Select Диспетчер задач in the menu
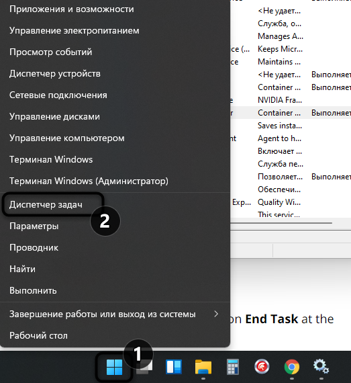The image size is (351, 383). coord(46,205)
